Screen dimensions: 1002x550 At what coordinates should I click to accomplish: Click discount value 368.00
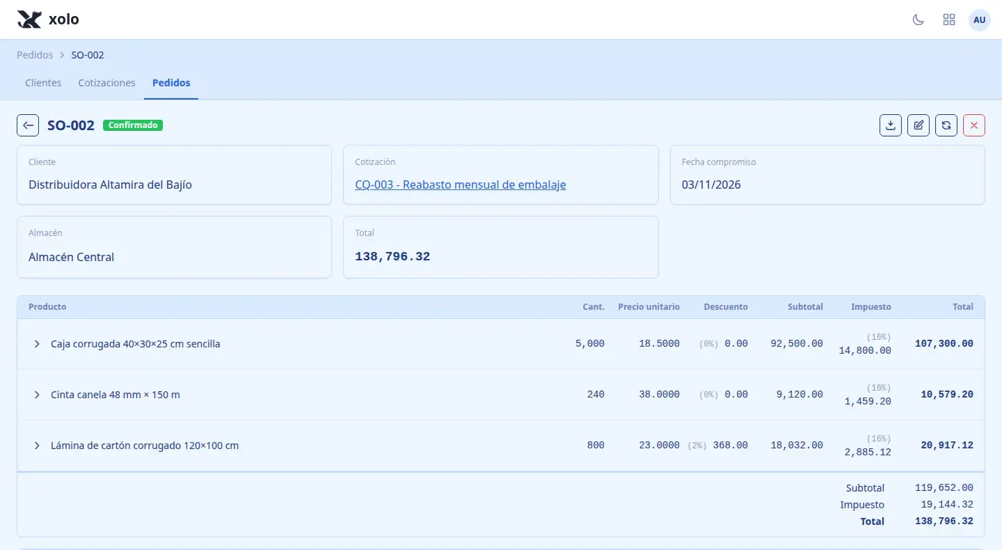pos(731,445)
